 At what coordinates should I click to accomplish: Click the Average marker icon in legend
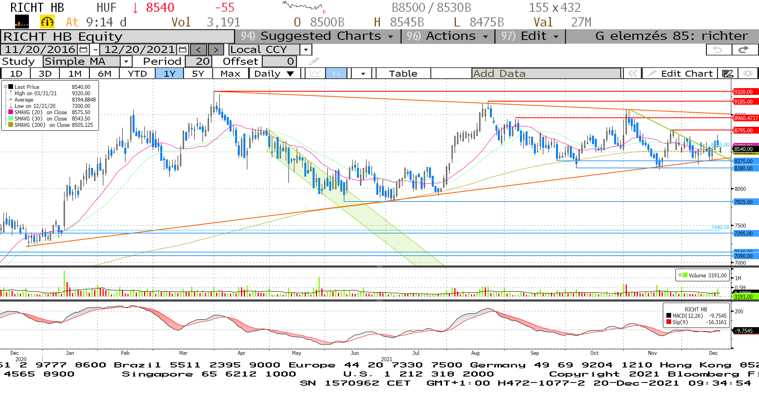(11, 100)
